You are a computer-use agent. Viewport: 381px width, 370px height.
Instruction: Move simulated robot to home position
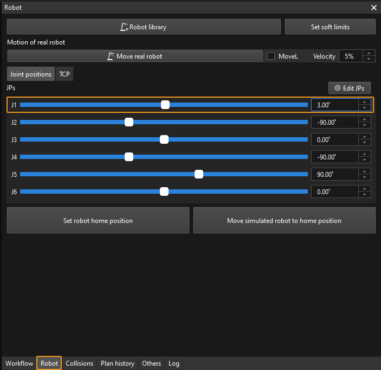tap(284, 221)
